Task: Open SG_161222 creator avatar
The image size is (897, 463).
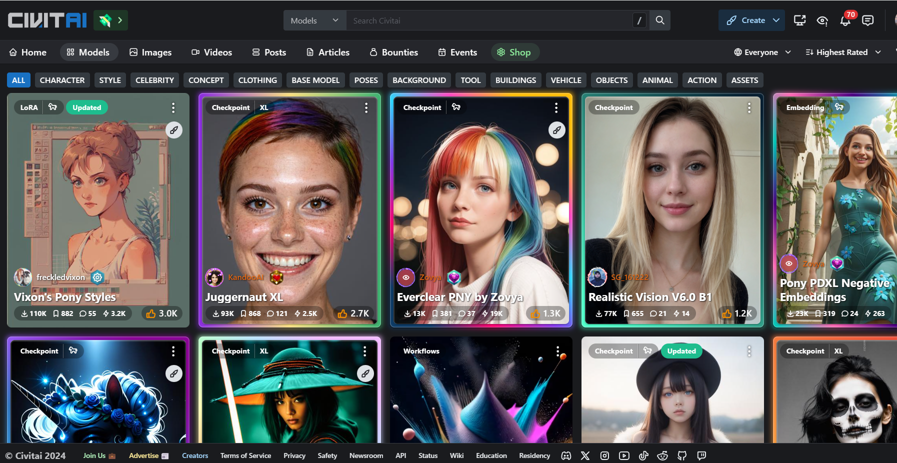Action: click(x=597, y=277)
